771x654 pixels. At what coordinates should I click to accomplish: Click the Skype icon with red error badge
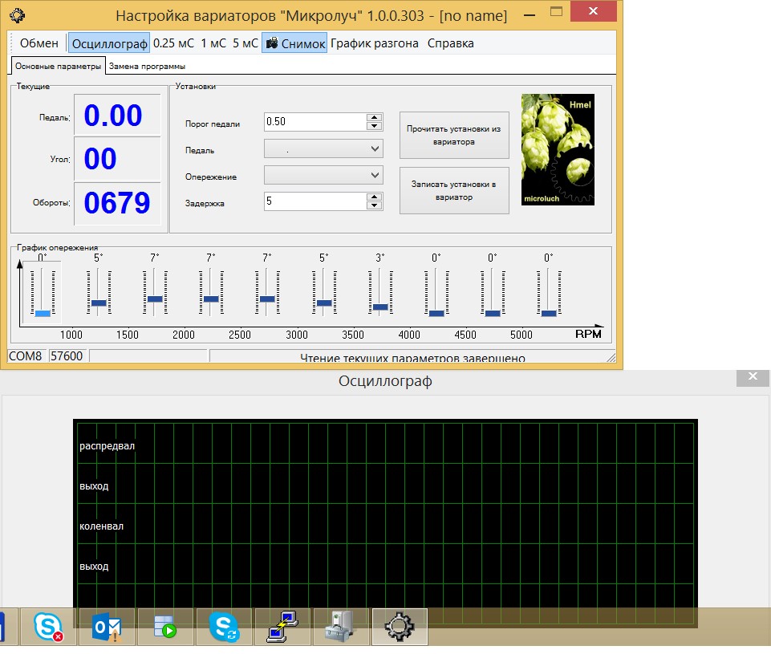[x=48, y=627]
